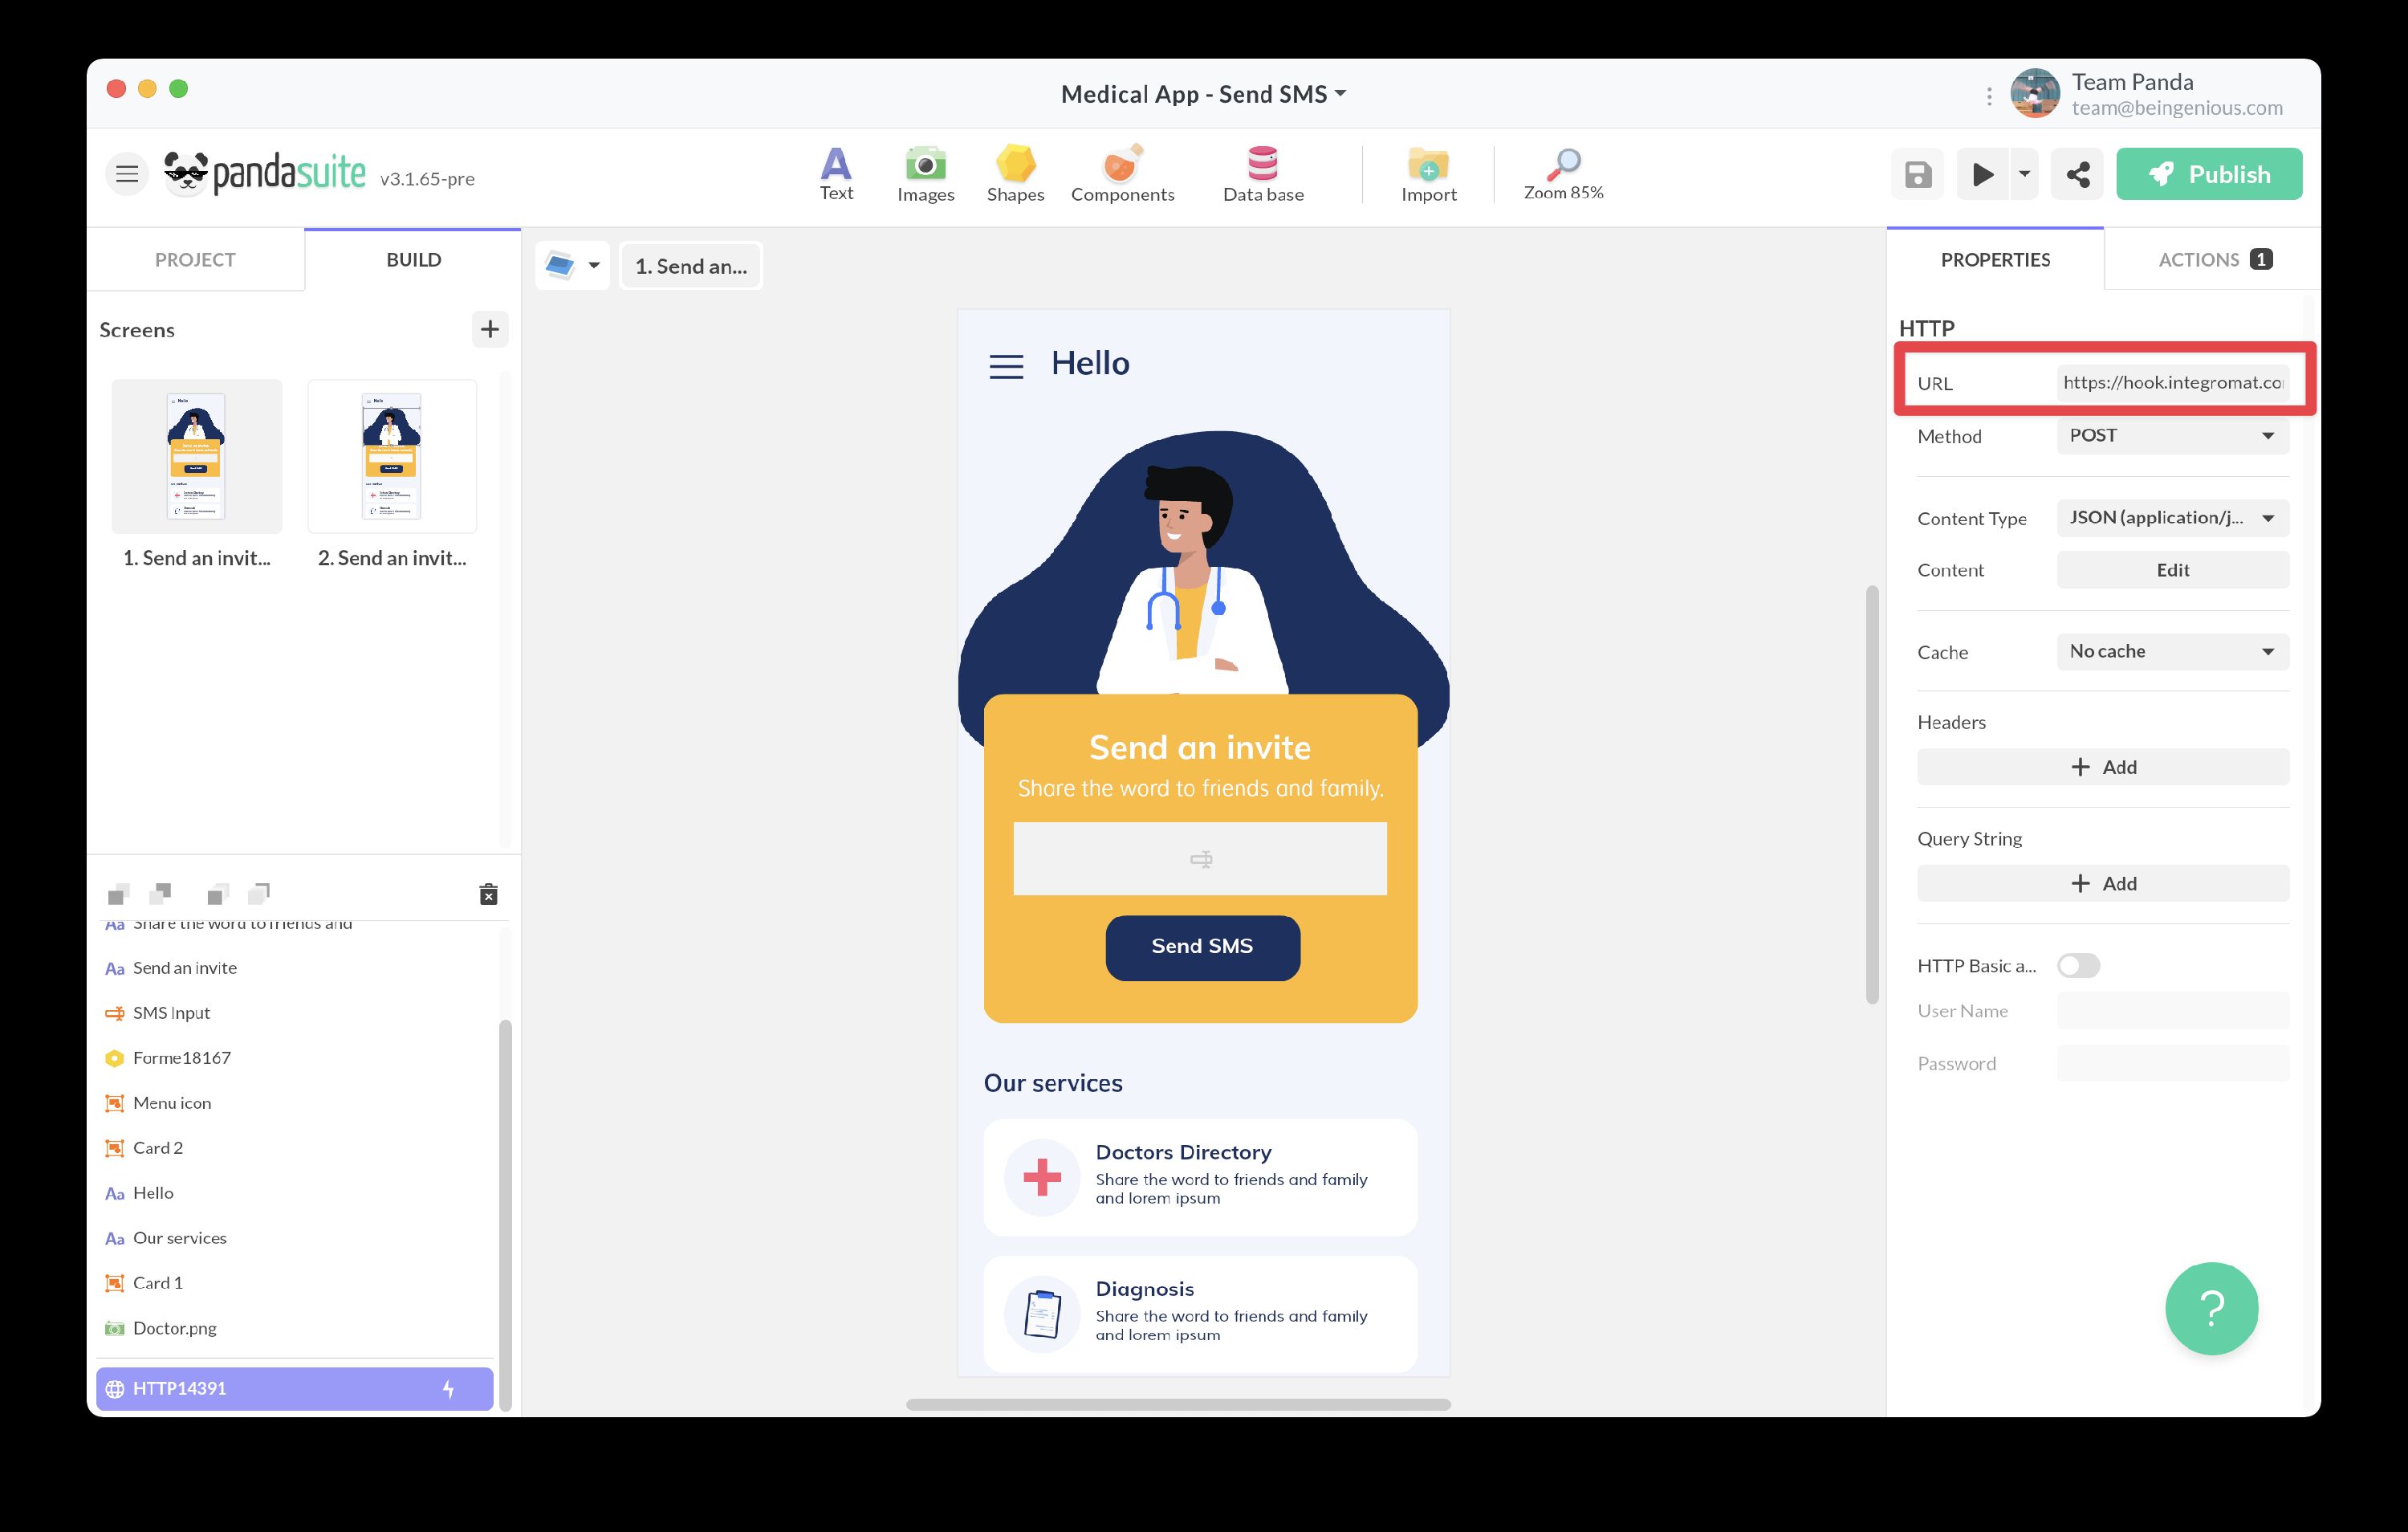2408x1532 pixels.
Task: Open the Cache dropdown
Action: tap(2172, 651)
